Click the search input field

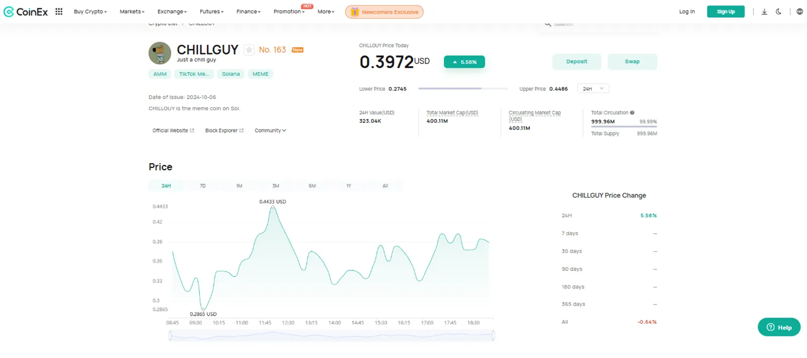598,24
